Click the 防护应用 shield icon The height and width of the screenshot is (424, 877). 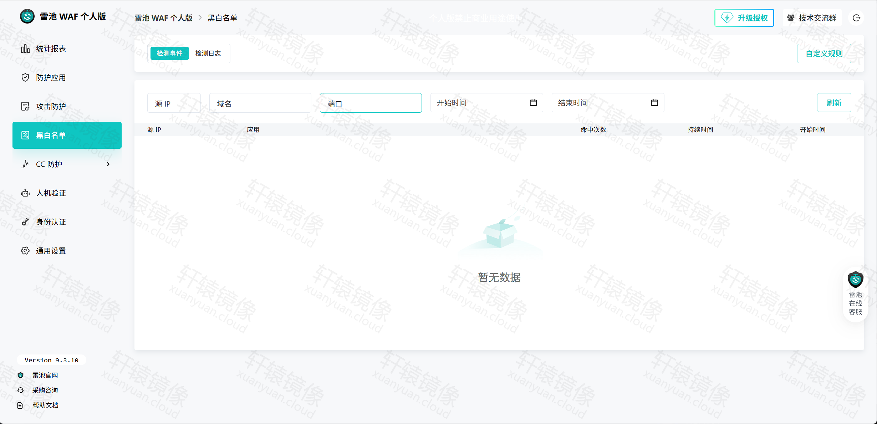[25, 77]
